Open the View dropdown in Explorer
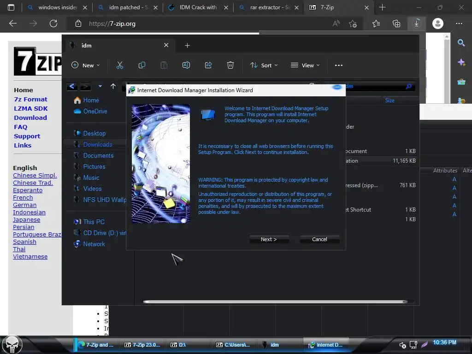The image size is (472, 354). 305,65
